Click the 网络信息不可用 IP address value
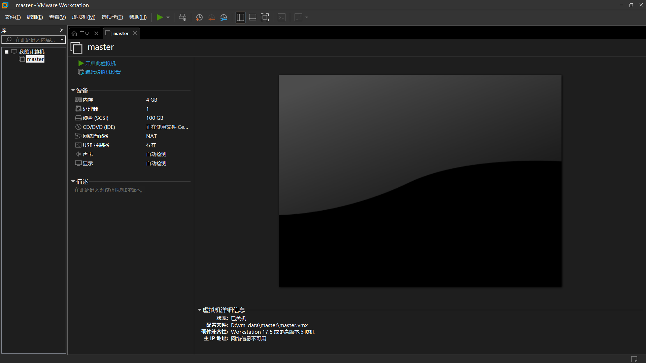Viewport: 646px width, 363px height. 248,339
